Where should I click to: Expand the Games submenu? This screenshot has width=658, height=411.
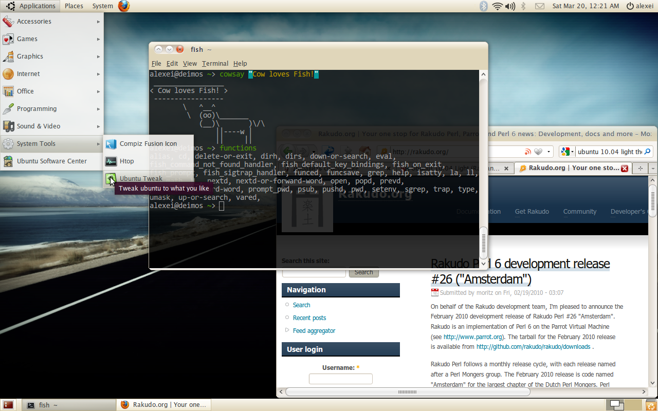(51, 39)
